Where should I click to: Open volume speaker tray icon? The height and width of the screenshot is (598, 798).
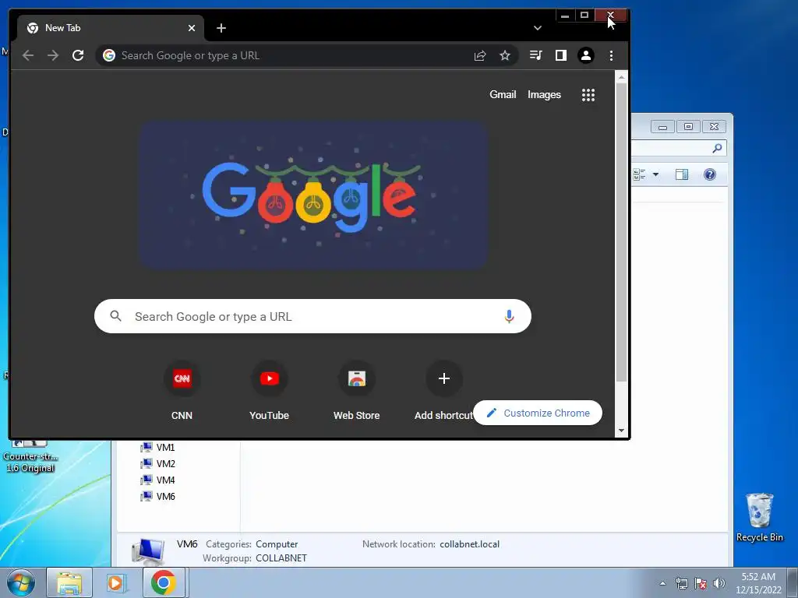(x=719, y=583)
